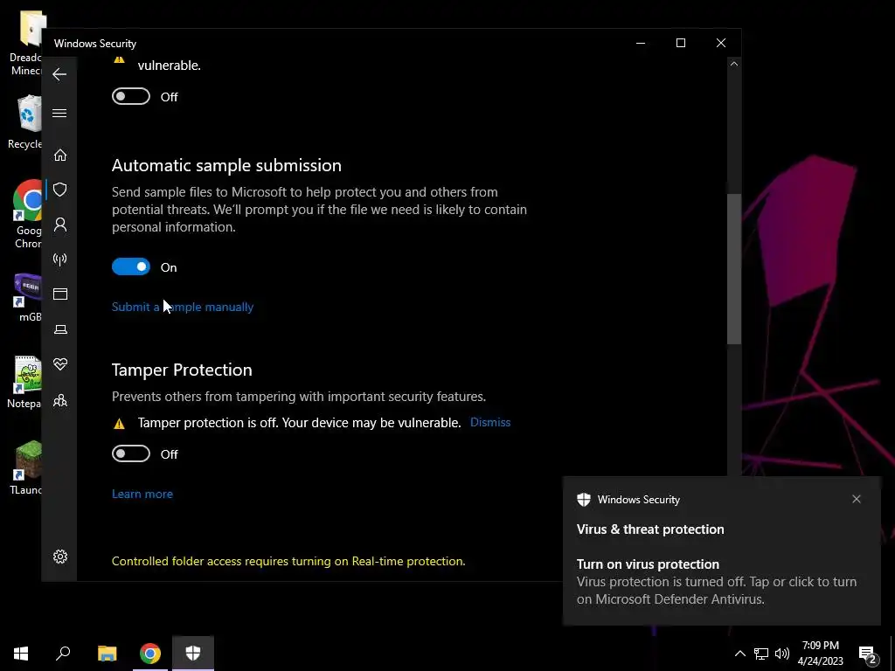Enable the Tamper Protection toggle
This screenshot has width=895, height=671.
(131, 453)
